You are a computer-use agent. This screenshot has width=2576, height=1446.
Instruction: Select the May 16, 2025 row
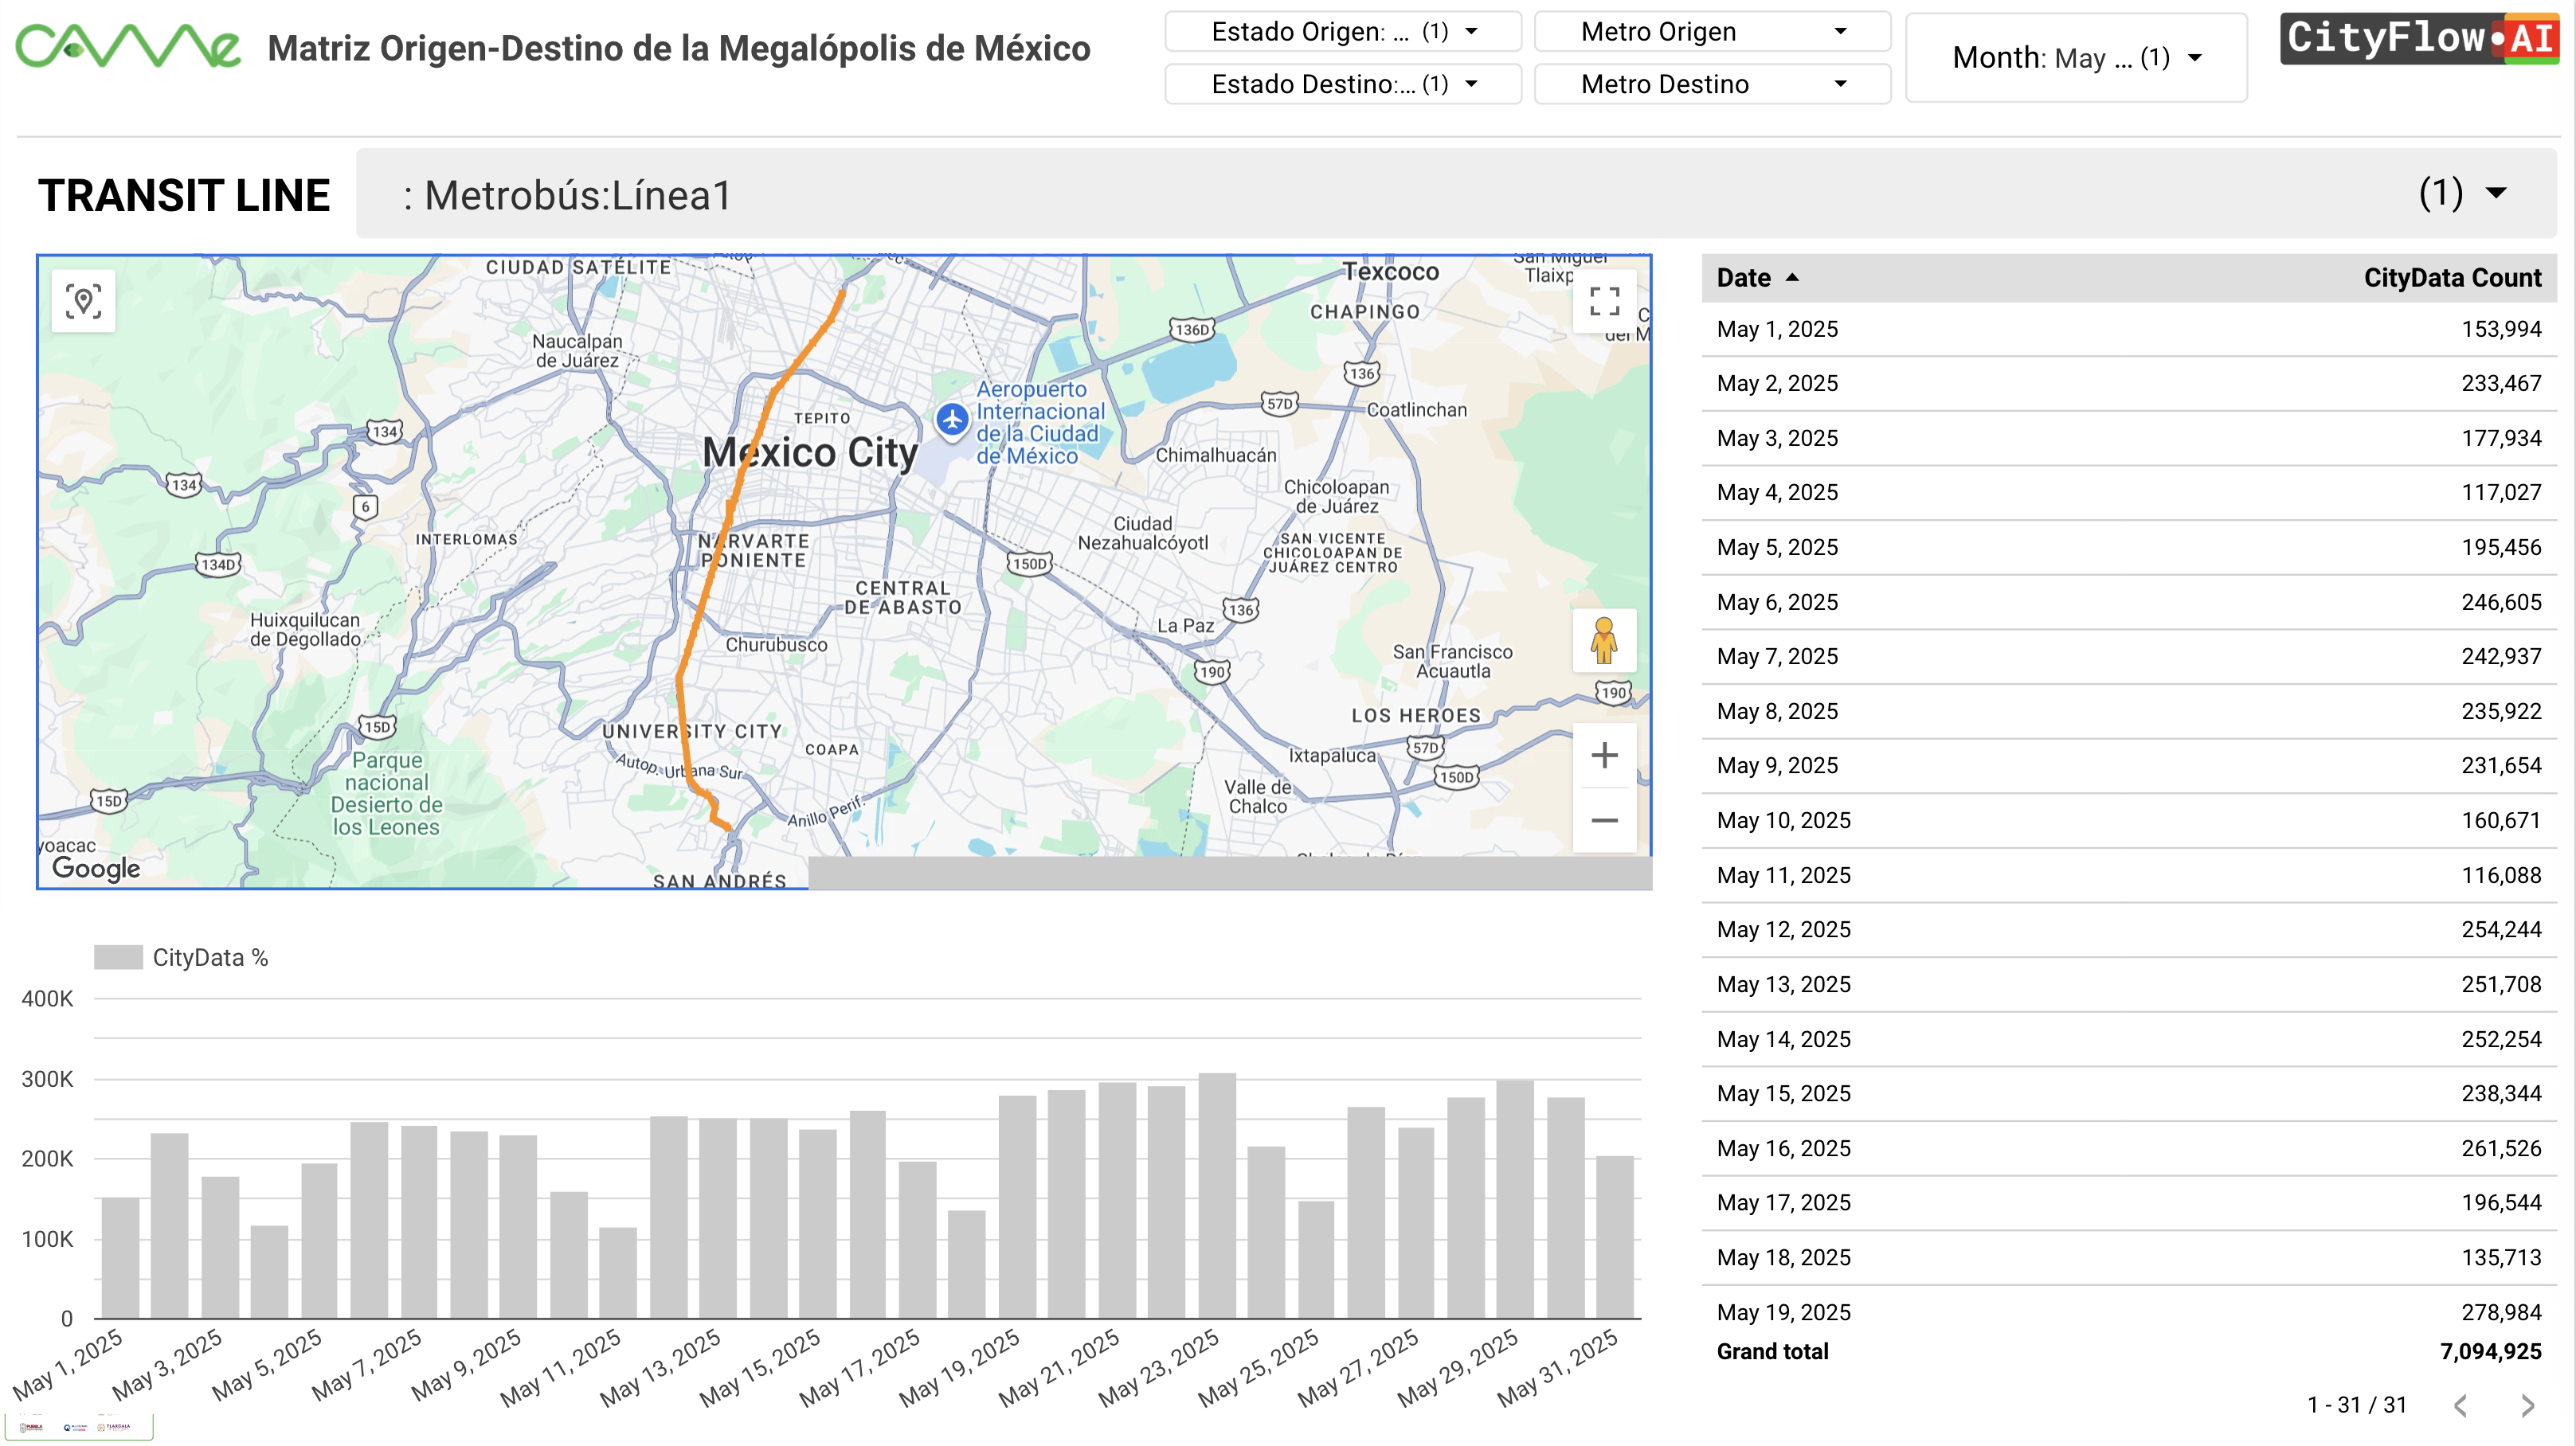[x=2128, y=1148]
